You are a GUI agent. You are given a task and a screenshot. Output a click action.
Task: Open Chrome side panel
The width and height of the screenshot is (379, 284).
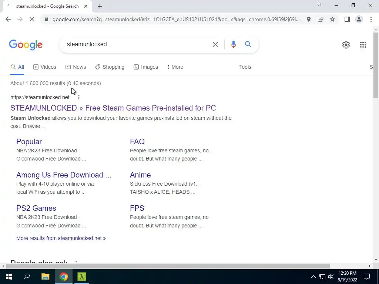pos(347,19)
